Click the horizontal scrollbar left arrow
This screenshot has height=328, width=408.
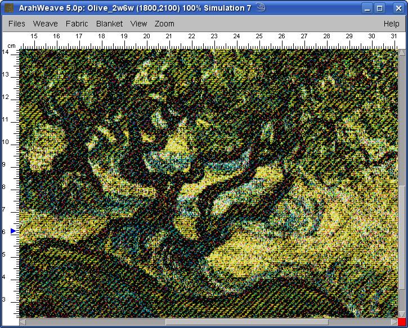click(x=23, y=322)
